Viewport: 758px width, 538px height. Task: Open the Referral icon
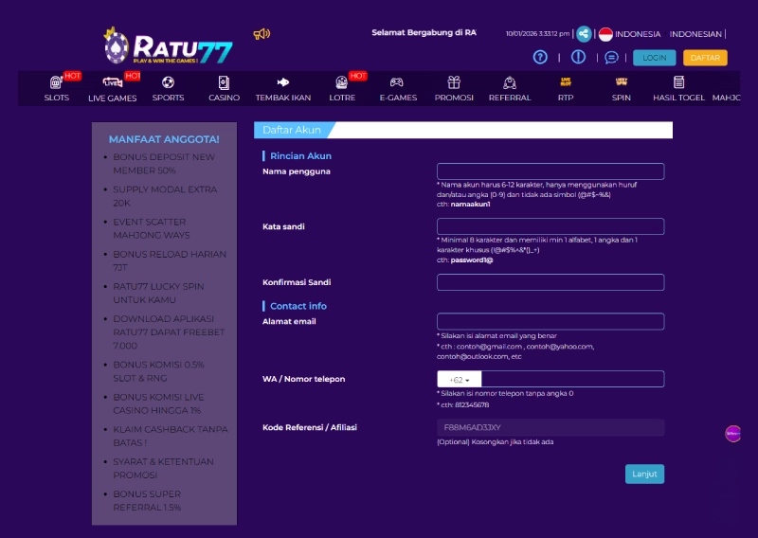tap(510, 82)
